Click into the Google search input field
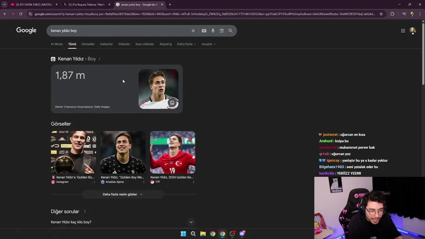The image size is (425, 239). 120,31
